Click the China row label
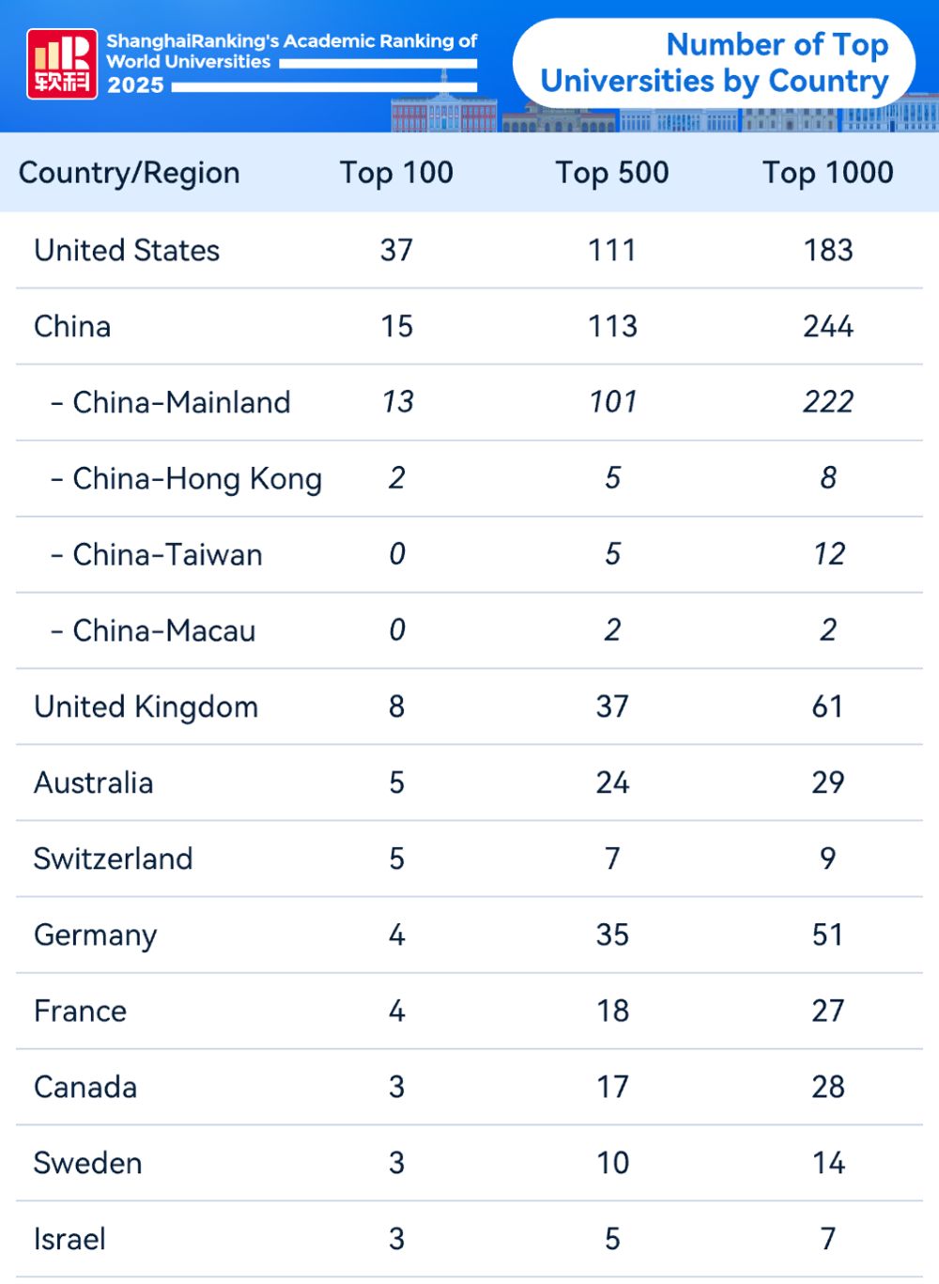 point(72,327)
